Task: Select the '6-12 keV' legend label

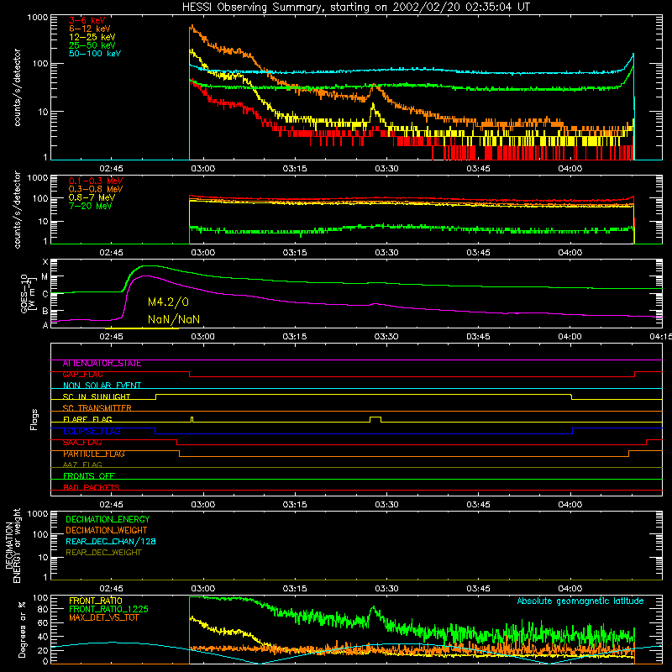Action: 90,29
